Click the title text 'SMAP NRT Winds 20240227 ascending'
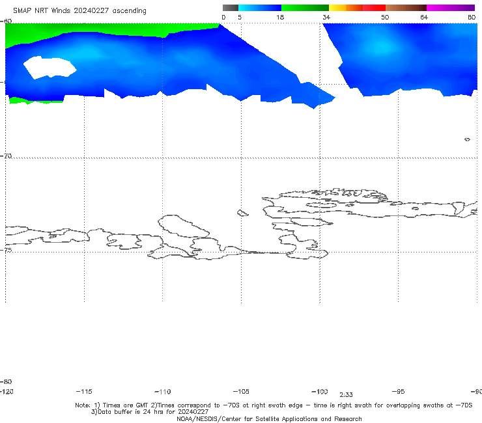 pyautogui.click(x=79, y=10)
